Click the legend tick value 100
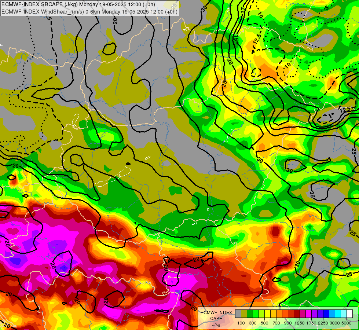The height and width of the screenshot is (330, 359). pos(241,323)
